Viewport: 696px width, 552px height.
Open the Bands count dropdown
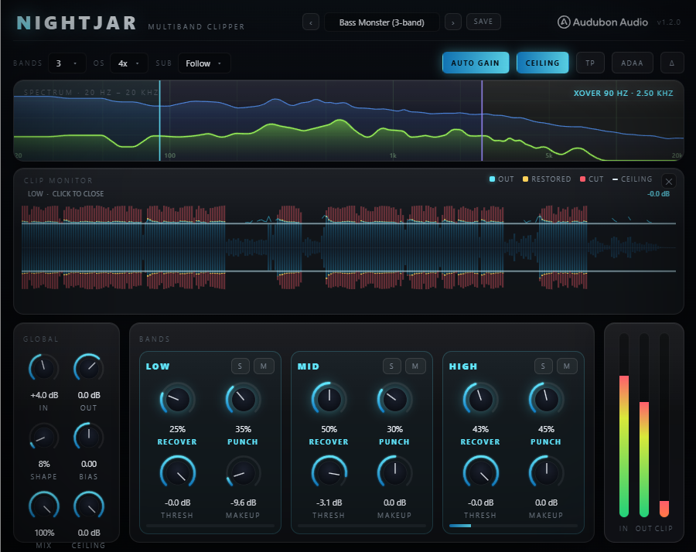[x=67, y=63]
